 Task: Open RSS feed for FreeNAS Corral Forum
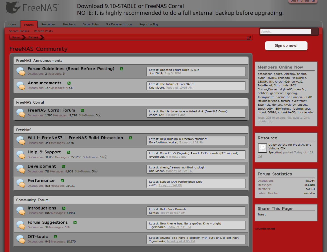82,110
